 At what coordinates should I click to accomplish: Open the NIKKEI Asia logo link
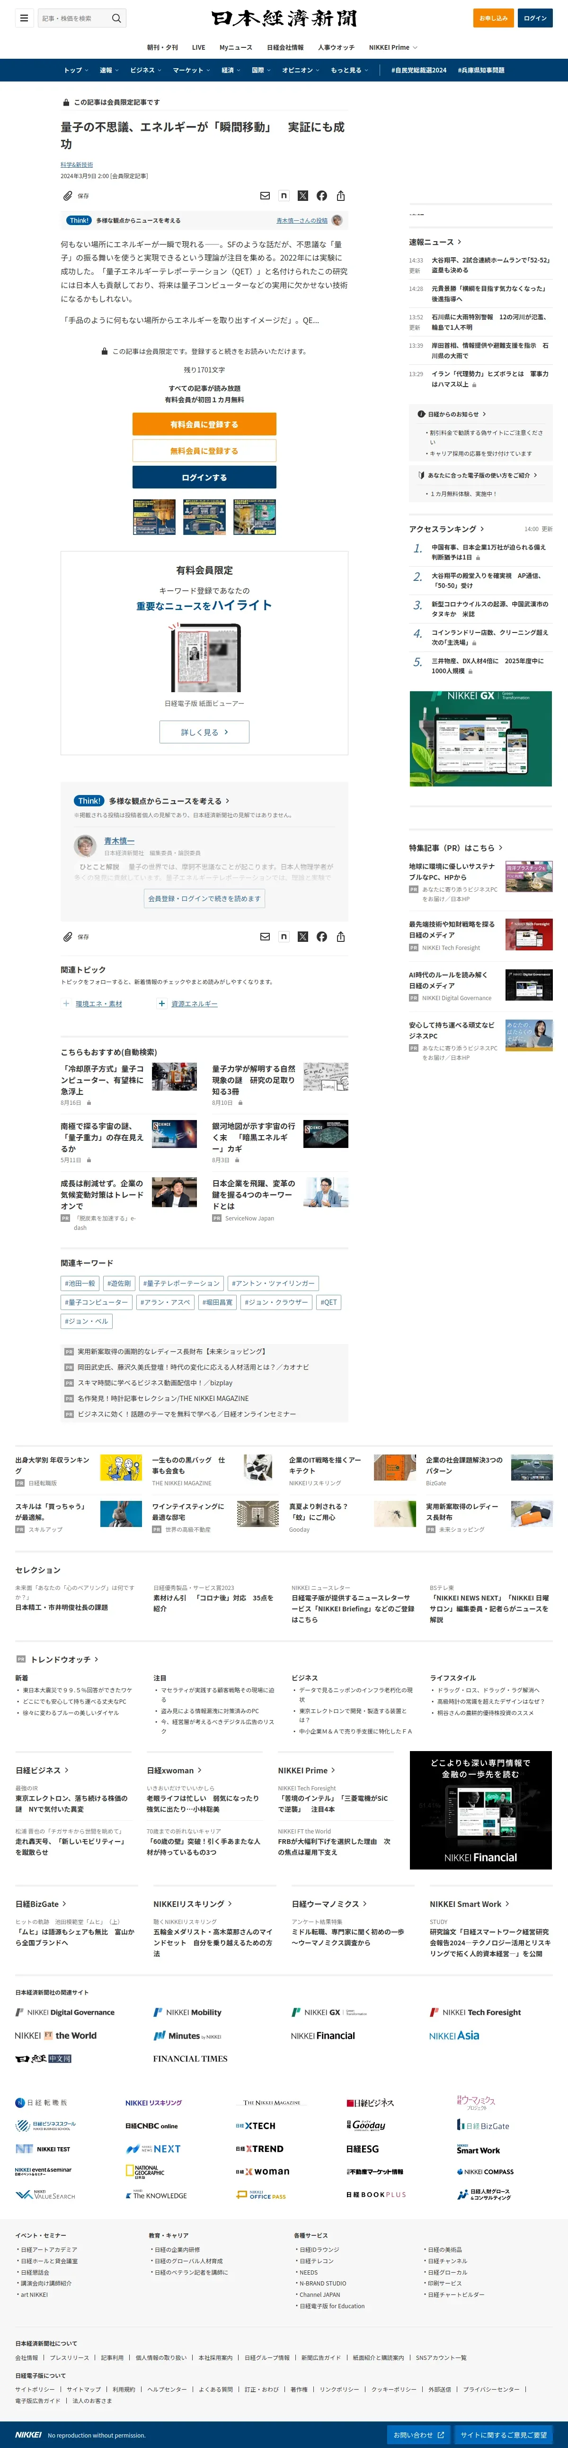pos(454,2034)
